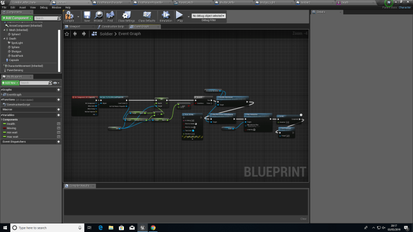The height and width of the screenshot is (232, 413).
Task: Clear the compiler results
Action: (x=303, y=219)
